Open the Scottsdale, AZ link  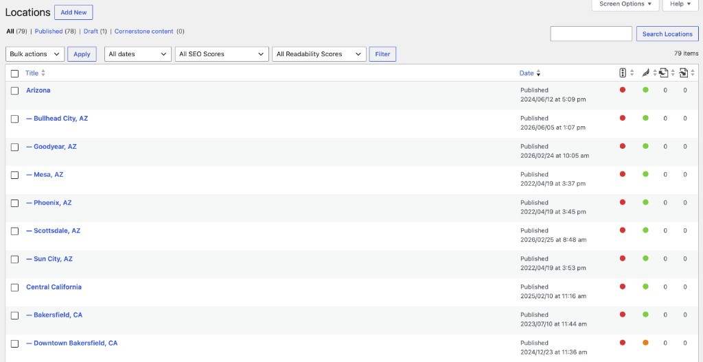(x=53, y=231)
